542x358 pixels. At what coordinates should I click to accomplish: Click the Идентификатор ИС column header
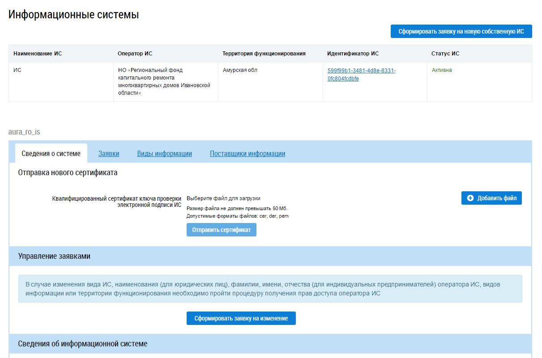coord(353,54)
